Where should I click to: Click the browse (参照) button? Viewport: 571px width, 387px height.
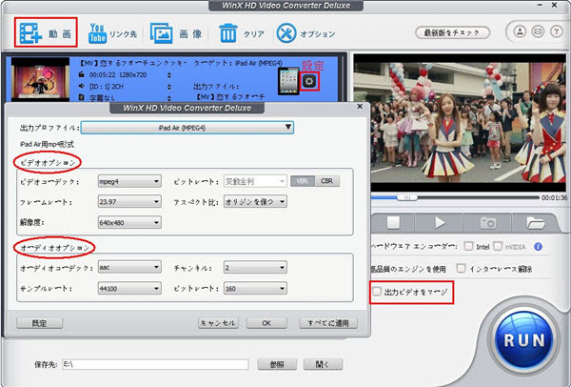(277, 364)
